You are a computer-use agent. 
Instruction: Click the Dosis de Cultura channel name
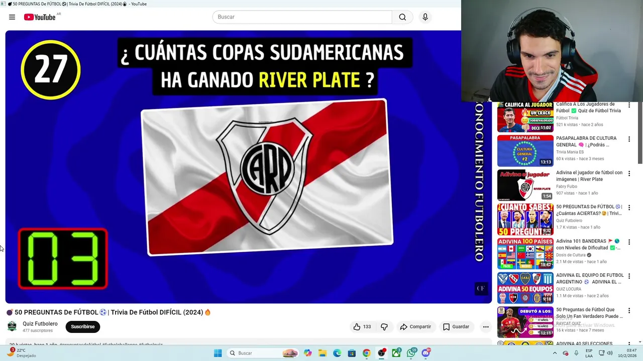point(571,255)
